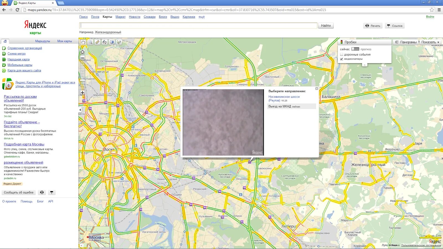The width and height of the screenshot is (443, 249).
Task: Select the map info cursor tool with question mark
Action: (119, 42)
